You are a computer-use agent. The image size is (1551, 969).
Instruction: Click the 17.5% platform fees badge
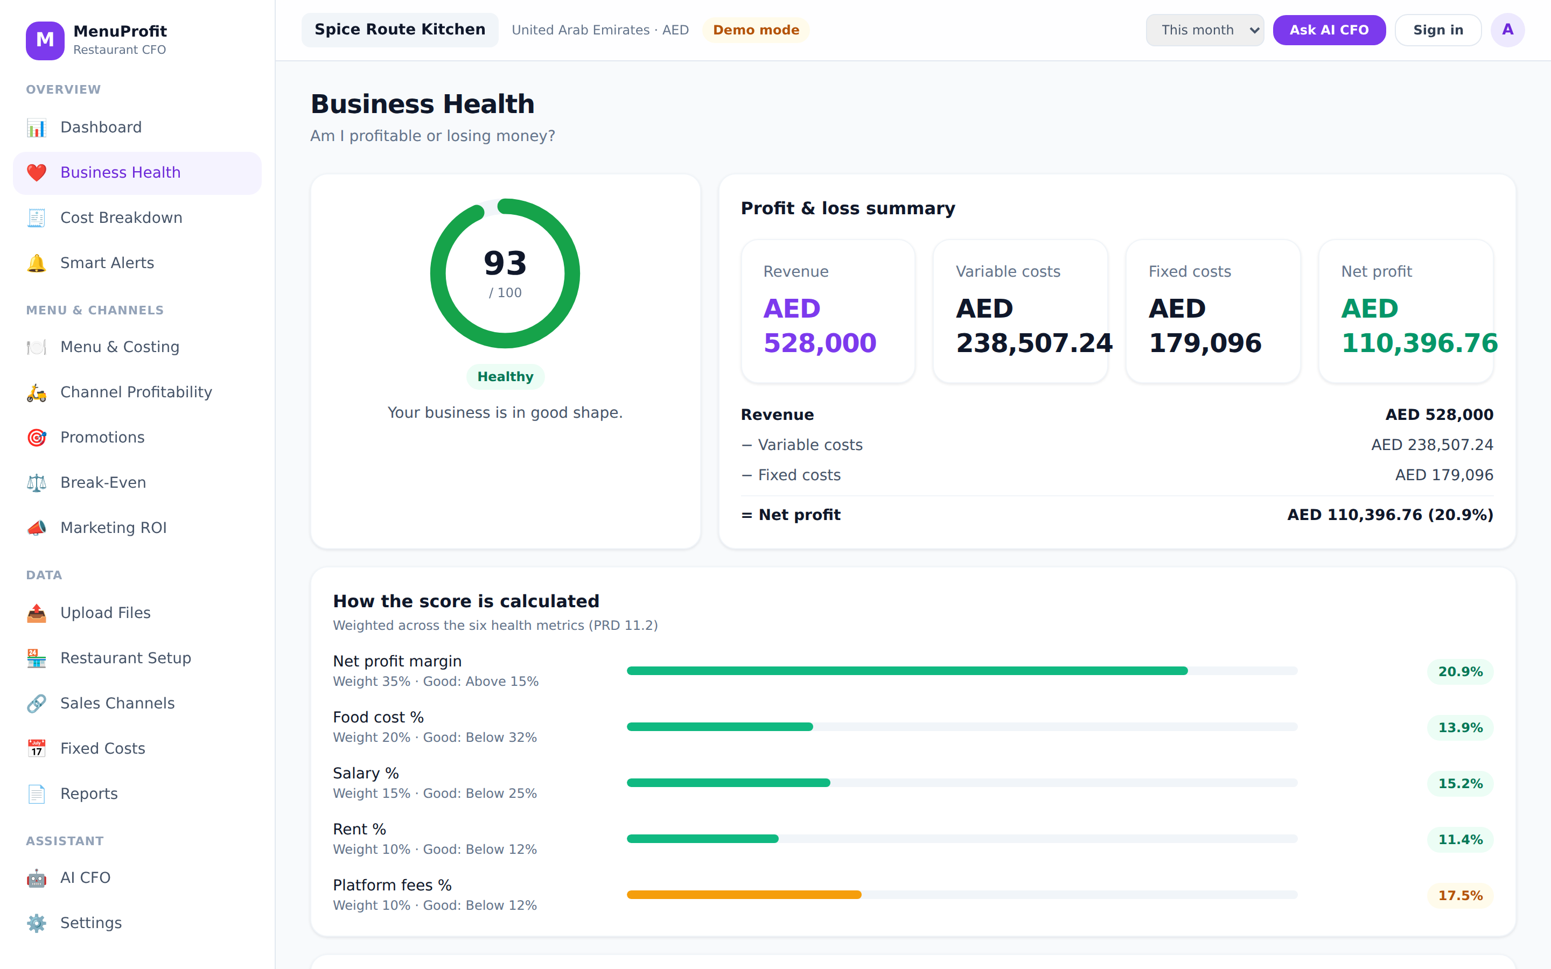pos(1460,895)
